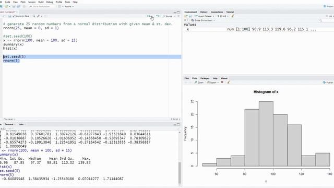This screenshot has width=334, height=188.
Task: Open the Help menu in menu bar
Action: 75,2
